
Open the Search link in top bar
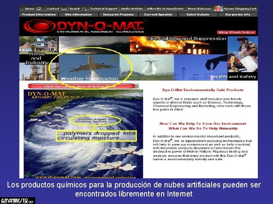point(75,9)
